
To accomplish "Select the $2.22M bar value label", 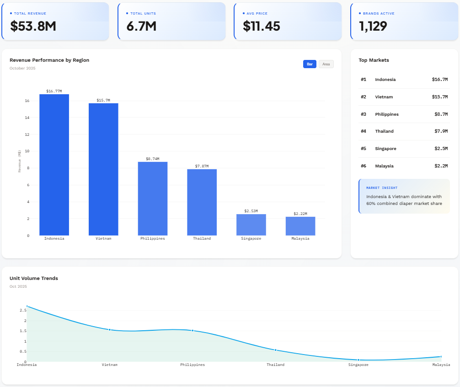I will (x=300, y=214).
